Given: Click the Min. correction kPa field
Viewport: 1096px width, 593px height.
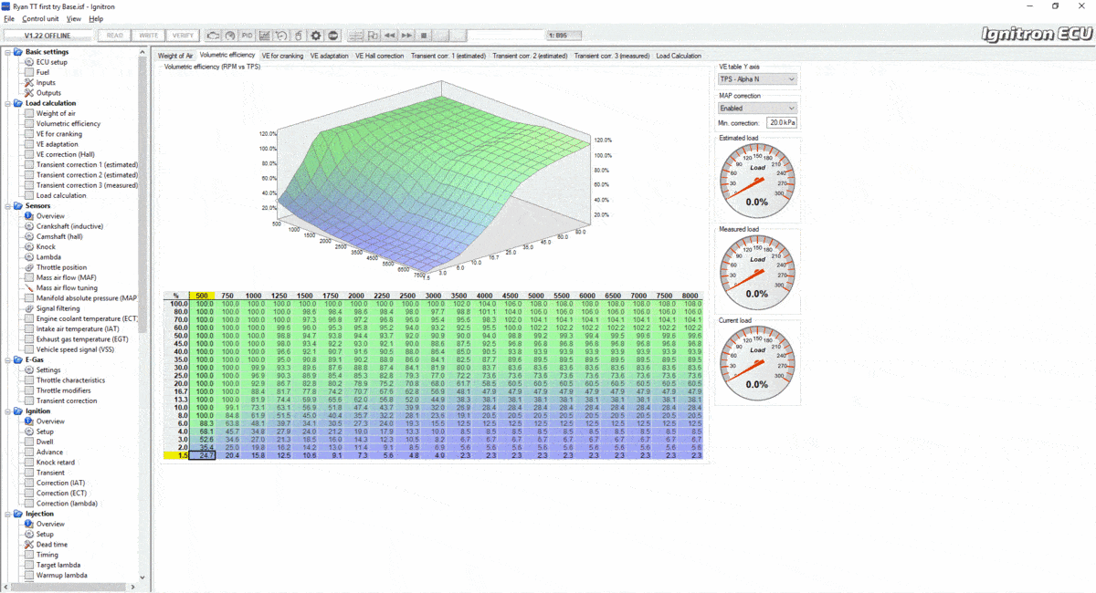Looking at the screenshot, I should coord(782,121).
